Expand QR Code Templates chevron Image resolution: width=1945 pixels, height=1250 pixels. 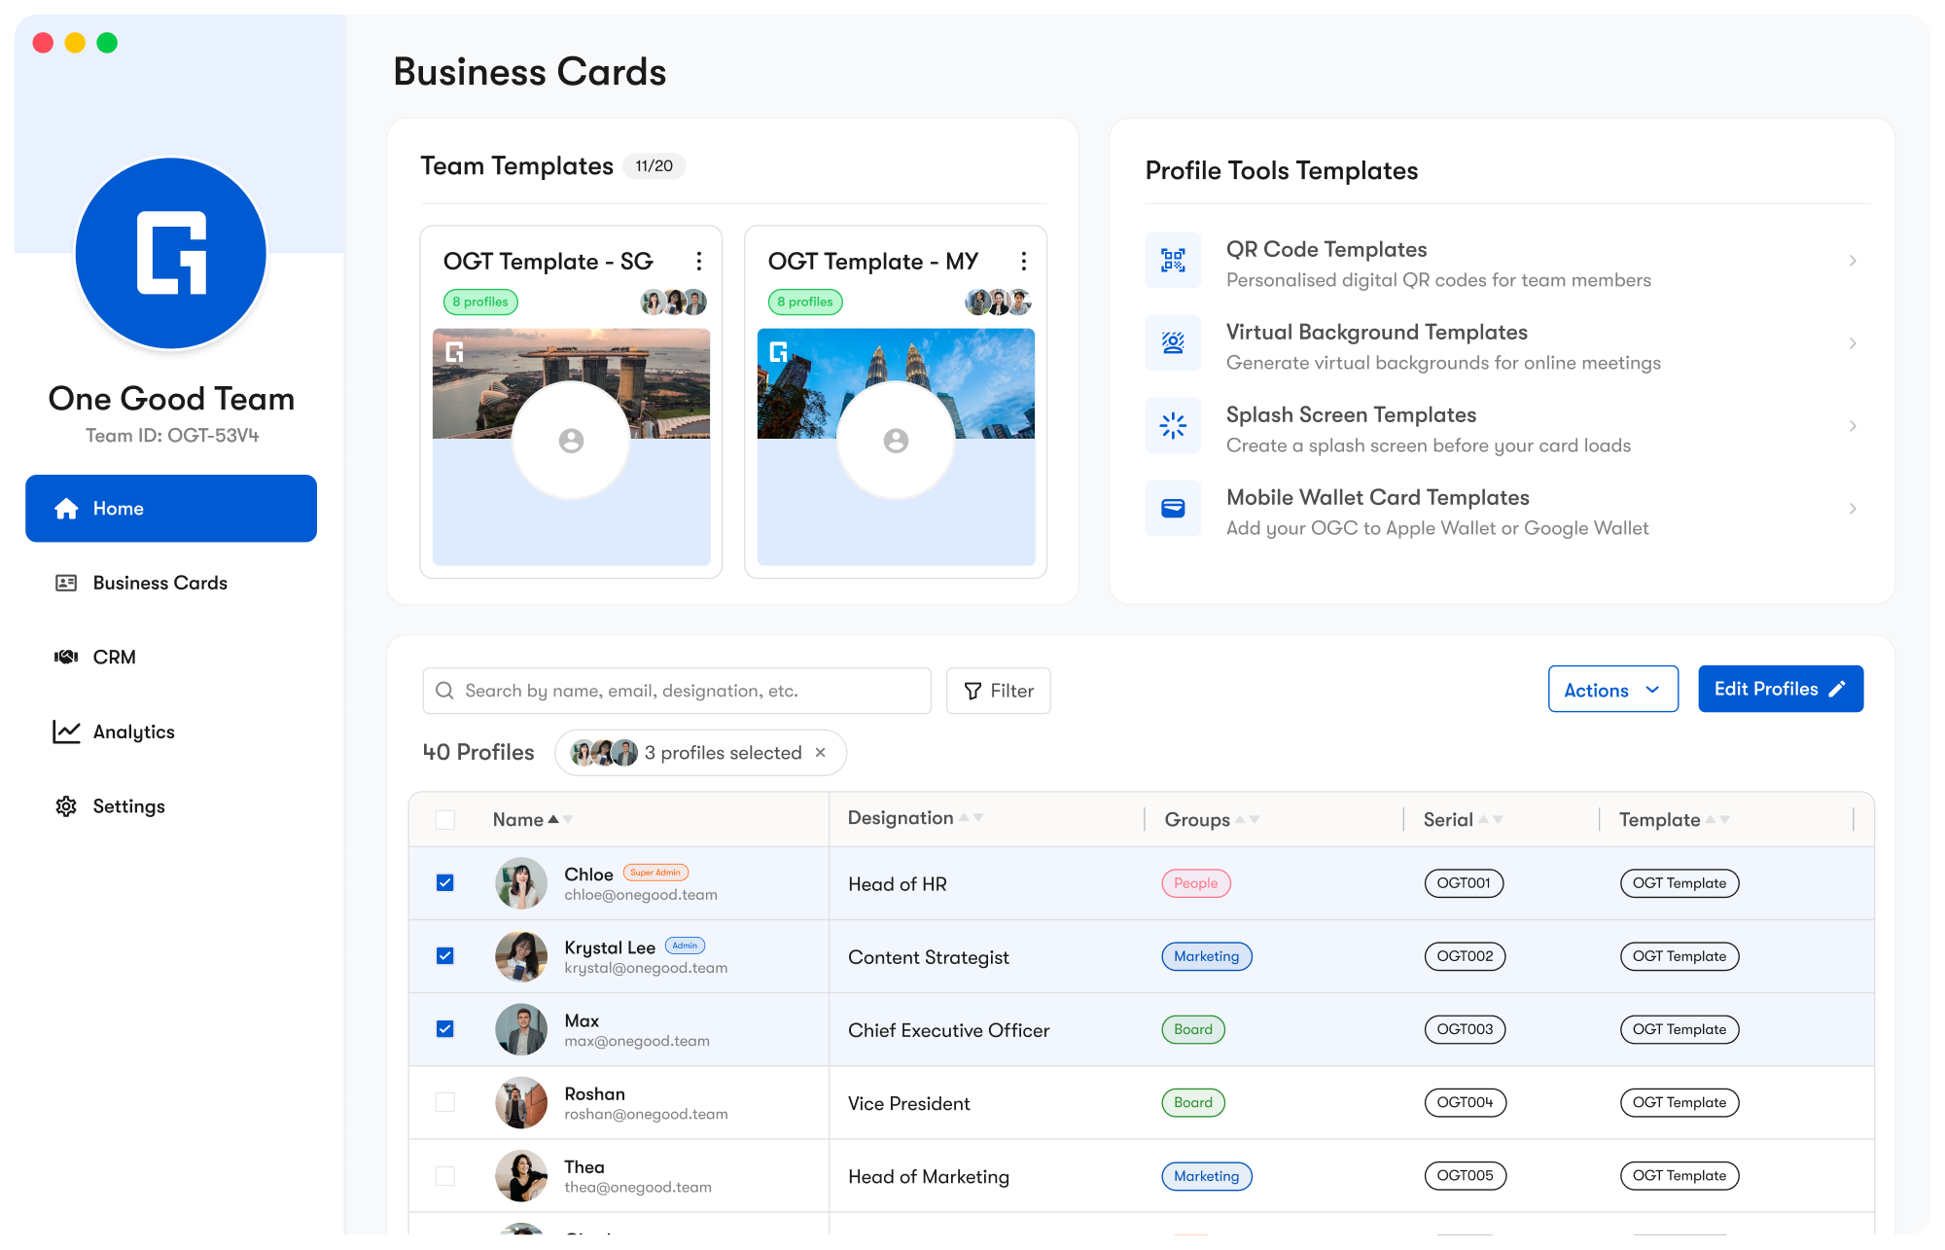1853,261
